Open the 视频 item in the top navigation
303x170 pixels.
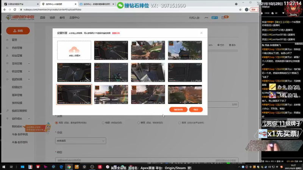[52, 17]
